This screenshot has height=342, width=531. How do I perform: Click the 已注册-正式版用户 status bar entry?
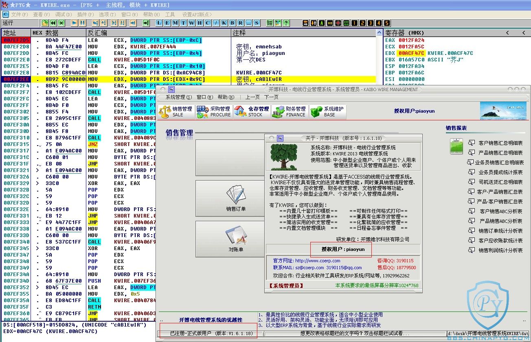click(x=211, y=333)
